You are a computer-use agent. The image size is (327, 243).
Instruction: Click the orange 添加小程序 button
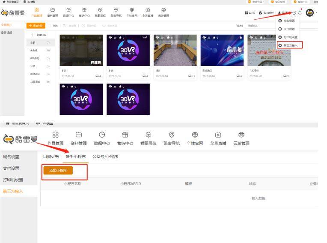point(58,170)
